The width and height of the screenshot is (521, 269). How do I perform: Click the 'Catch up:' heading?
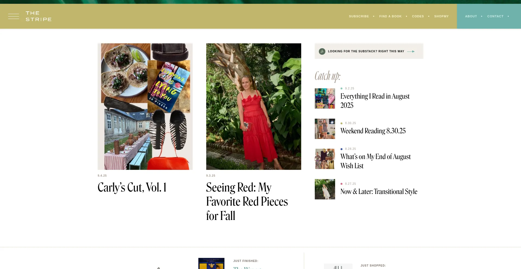(x=328, y=76)
